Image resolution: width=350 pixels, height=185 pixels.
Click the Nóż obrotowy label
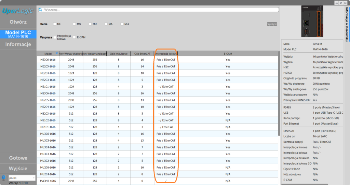tap(292, 174)
